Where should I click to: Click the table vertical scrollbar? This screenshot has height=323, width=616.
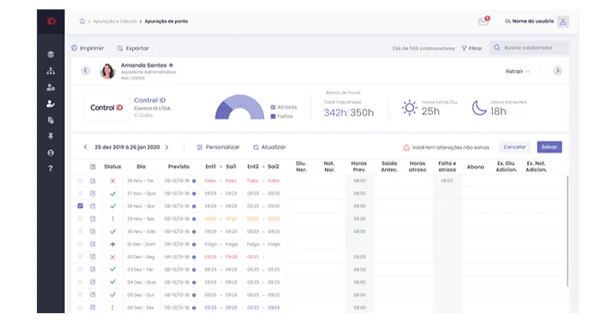click(x=568, y=231)
